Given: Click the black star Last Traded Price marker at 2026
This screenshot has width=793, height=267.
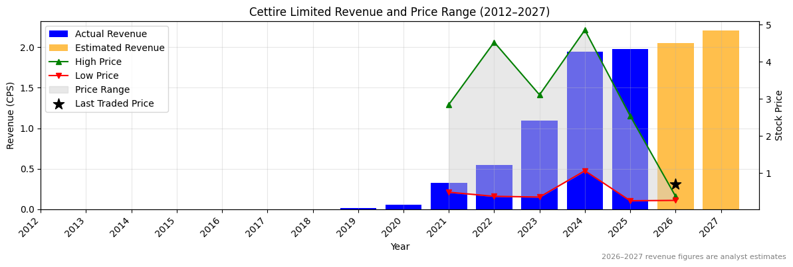Looking at the screenshot, I should click(675, 184).
